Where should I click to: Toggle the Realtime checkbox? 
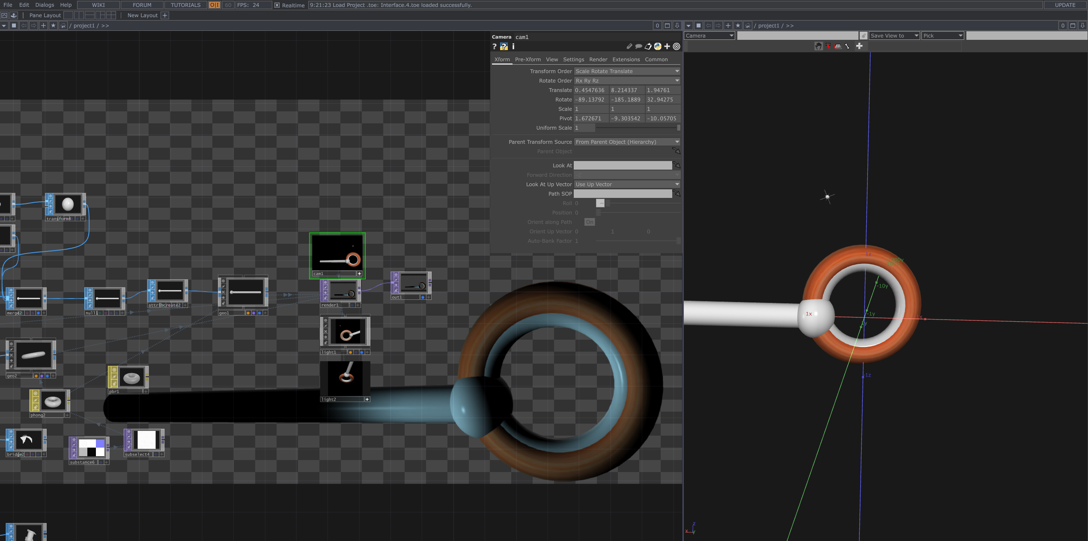point(277,5)
